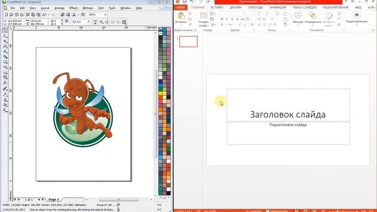This screenshot has height=212, width=377.
Task: Toggle Bold (Ж) in PowerPoint ribbon
Action: (221, 19)
